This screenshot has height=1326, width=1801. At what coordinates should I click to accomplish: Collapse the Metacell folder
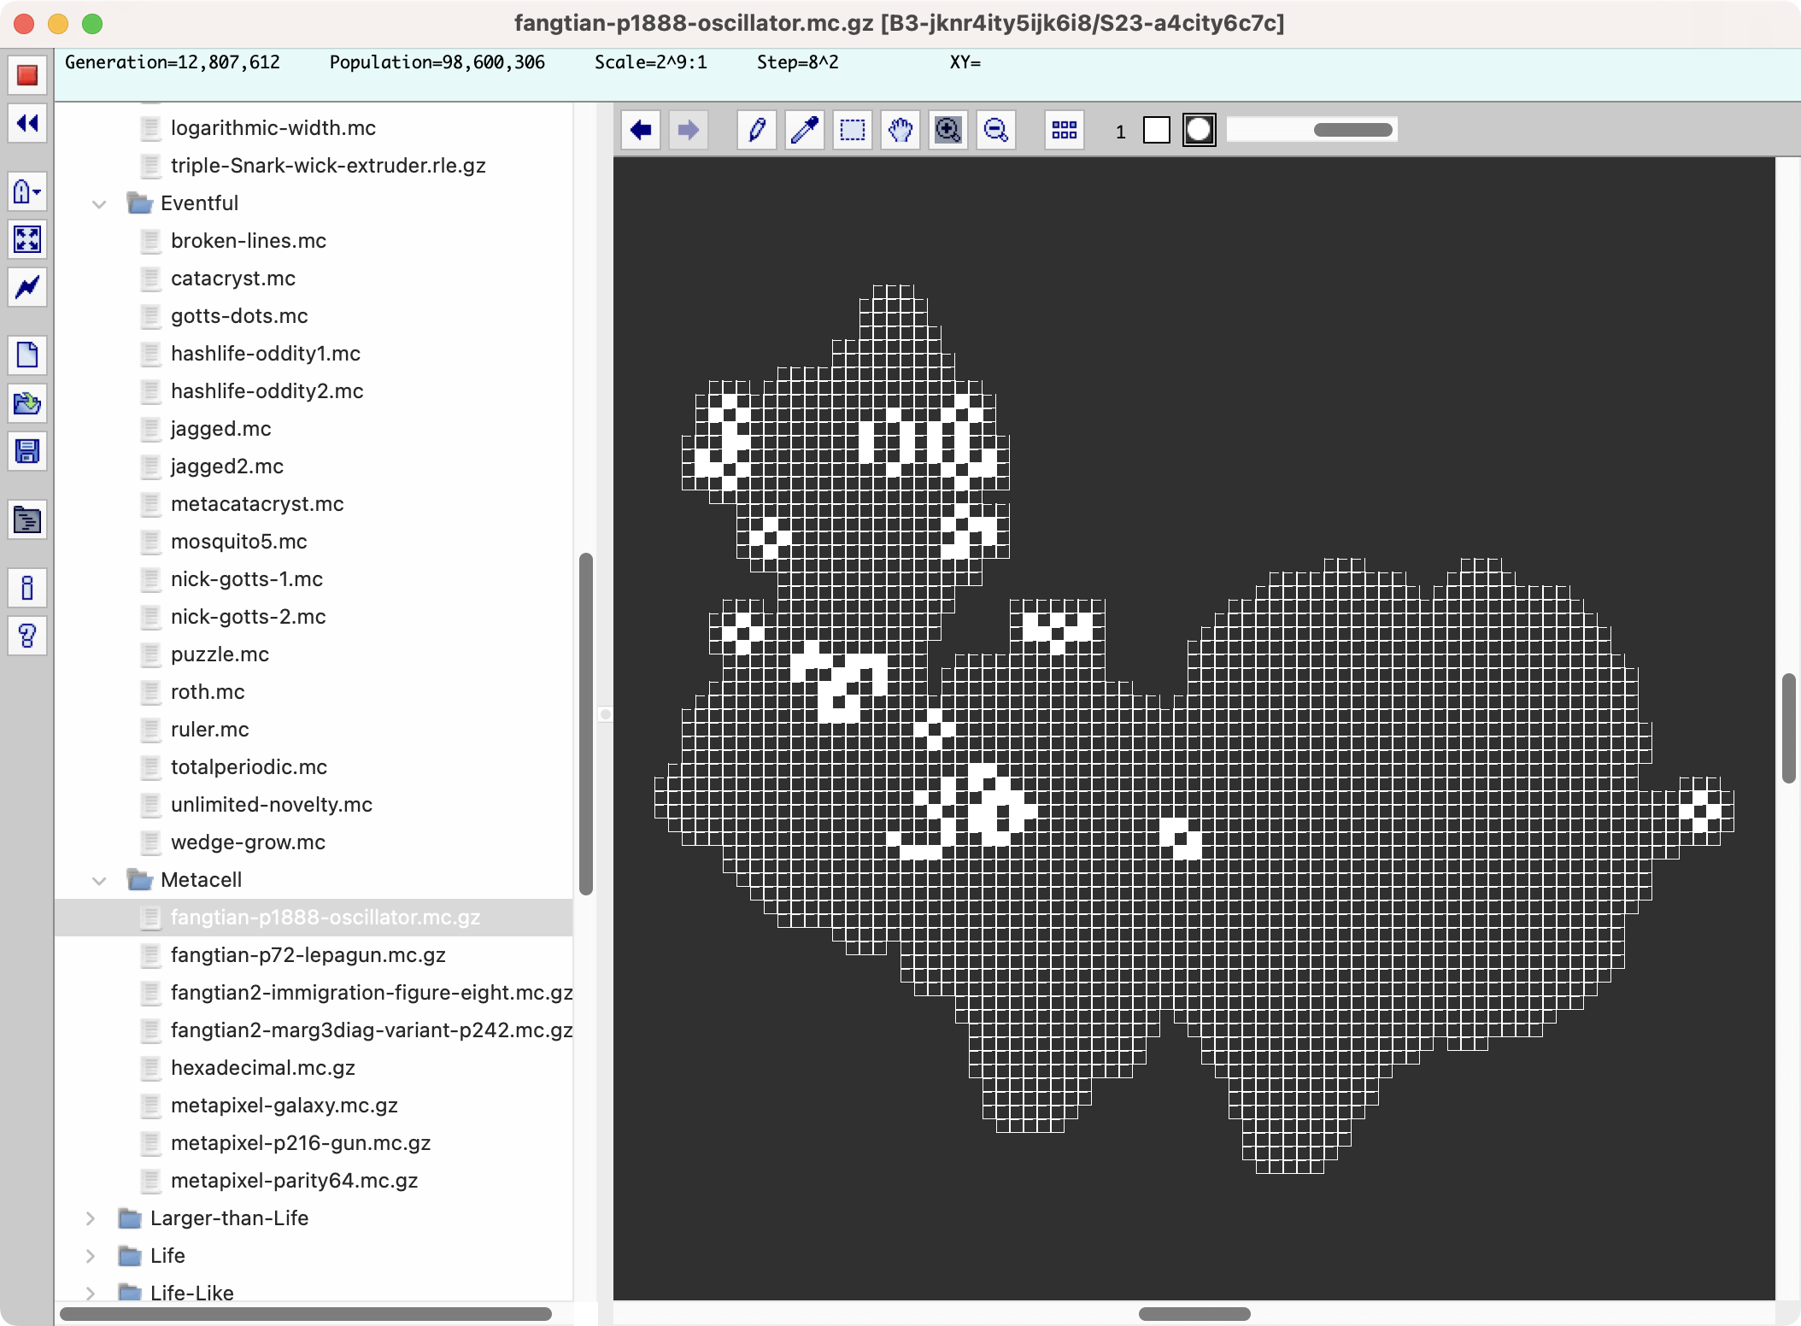(x=99, y=880)
